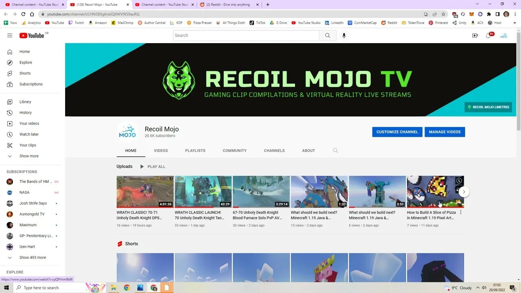Open the 1:37 Minecraft build video thumbnail
This screenshot has height=293, width=521.
click(x=320, y=192)
